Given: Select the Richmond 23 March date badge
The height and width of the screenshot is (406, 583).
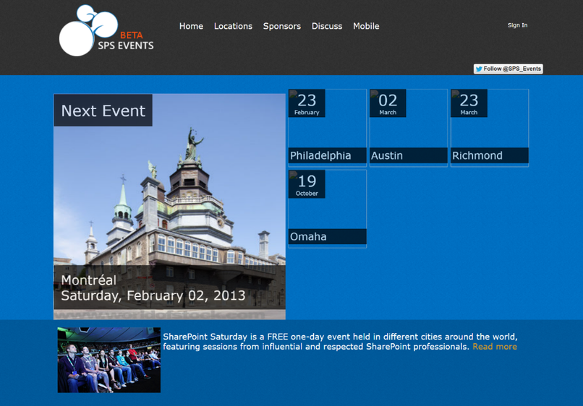Looking at the screenshot, I should 469,103.
